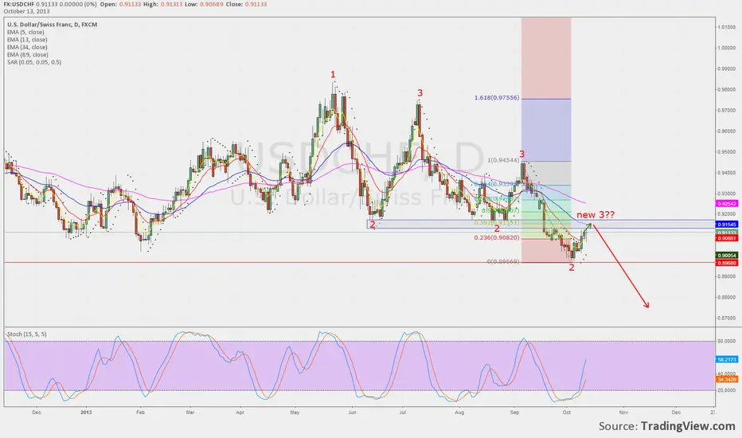This screenshot has width=742, height=438.
Task: Click the orange 34.3428 stochastic value tag
Action: pyautogui.click(x=726, y=380)
